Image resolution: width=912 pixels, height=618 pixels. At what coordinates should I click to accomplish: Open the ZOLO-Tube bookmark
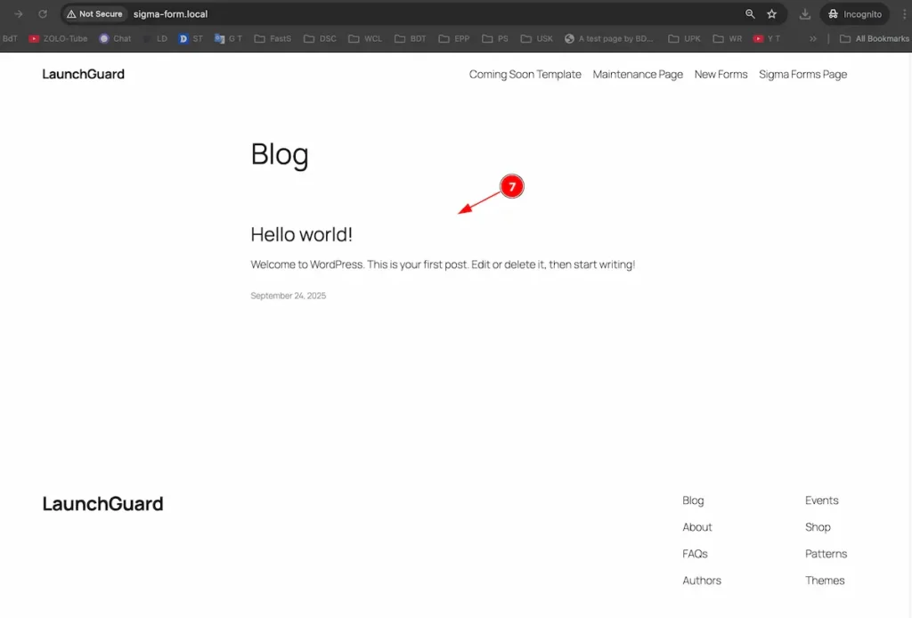click(x=58, y=38)
